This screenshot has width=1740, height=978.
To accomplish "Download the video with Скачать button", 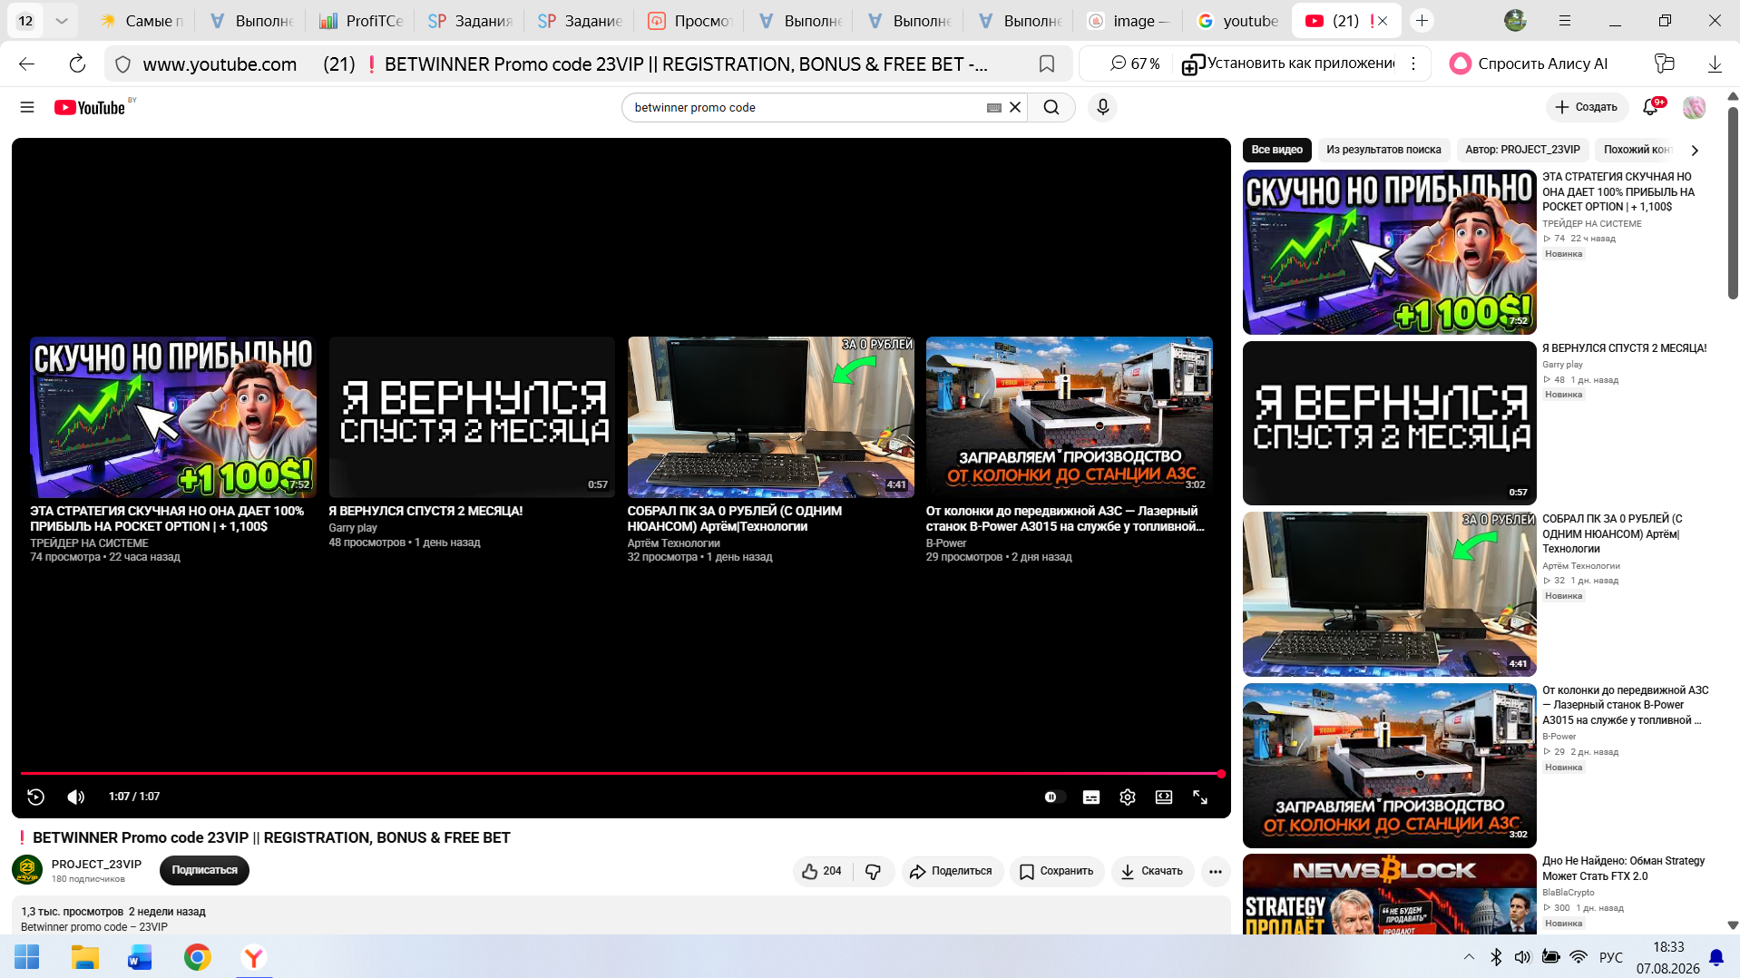I will point(1152,871).
